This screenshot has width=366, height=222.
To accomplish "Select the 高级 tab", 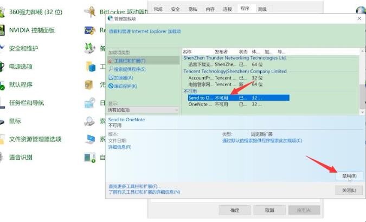I will [262, 9].
